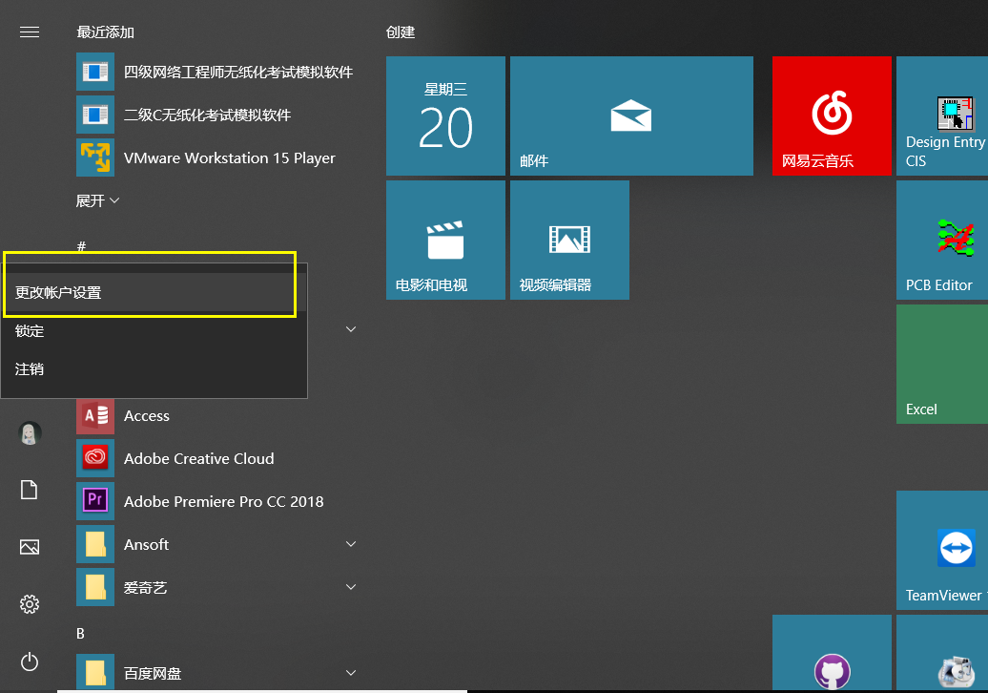This screenshot has height=693, width=988.
Task: Click the Ansoft folder icon
Action: [95, 544]
